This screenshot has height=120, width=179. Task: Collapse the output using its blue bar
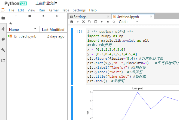click(72, 103)
